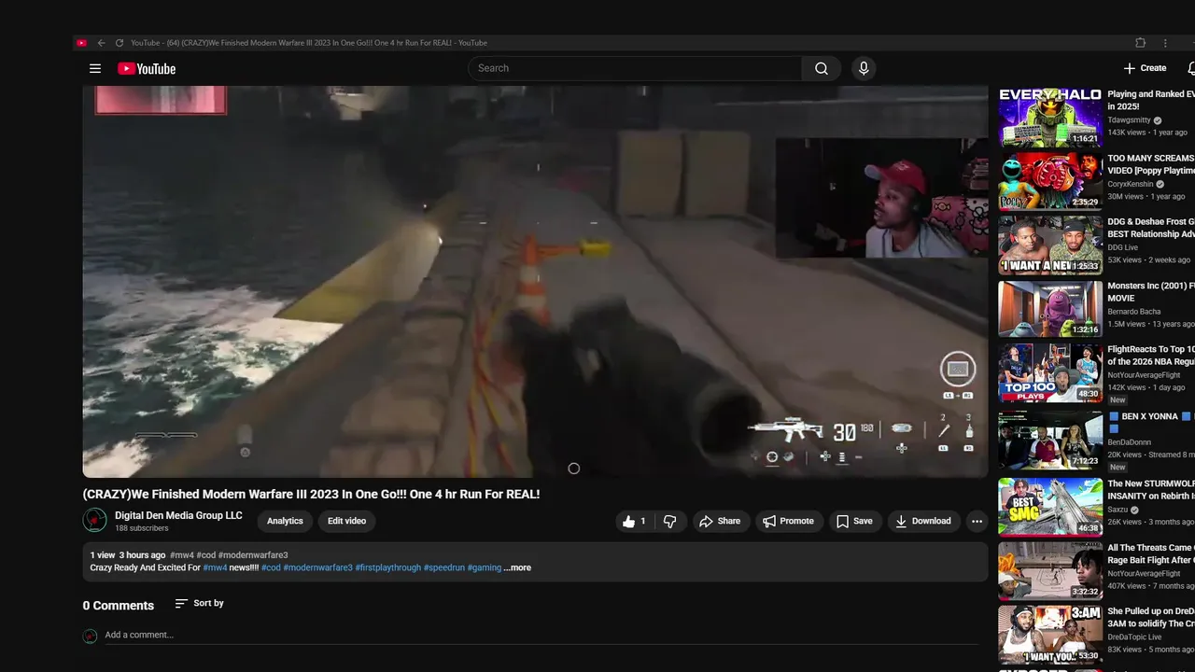Click the '#cod' hashtag in the description
This screenshot has height=672, width=1195.
(x=271, y=567)
